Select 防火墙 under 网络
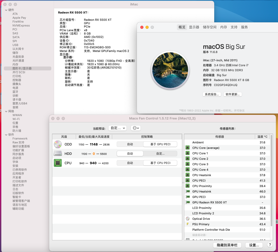Viewport: 278px width, 252px height. (x=17, y=131)
